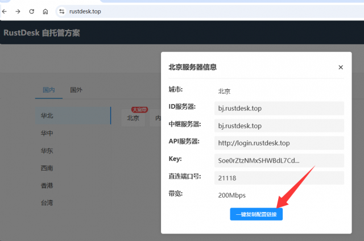Select the 华中 region
Viewport: 364px width, 241px height.
point(73,133)
